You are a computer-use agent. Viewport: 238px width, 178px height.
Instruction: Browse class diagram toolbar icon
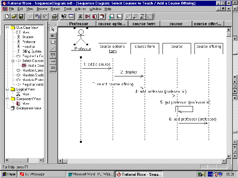point(80,16)
